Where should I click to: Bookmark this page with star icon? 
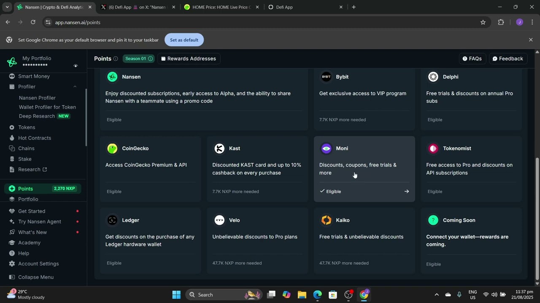[483, 22]
